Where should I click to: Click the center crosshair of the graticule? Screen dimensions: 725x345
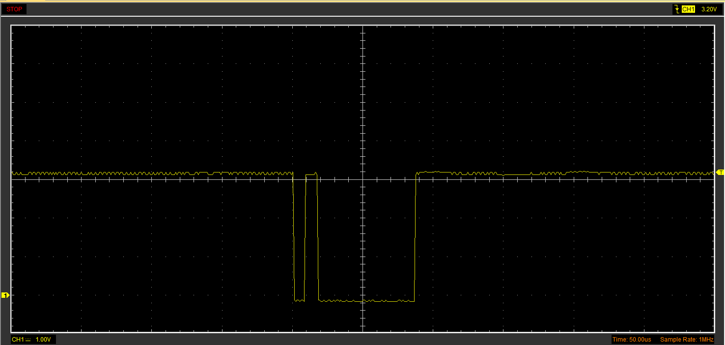tap(363, 179)
